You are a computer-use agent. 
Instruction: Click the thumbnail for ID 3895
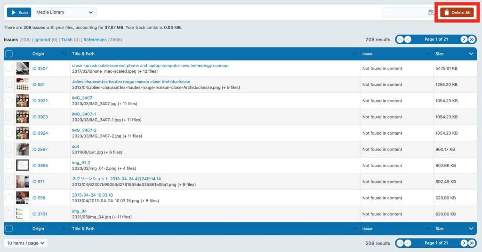(x=23, y=166)
